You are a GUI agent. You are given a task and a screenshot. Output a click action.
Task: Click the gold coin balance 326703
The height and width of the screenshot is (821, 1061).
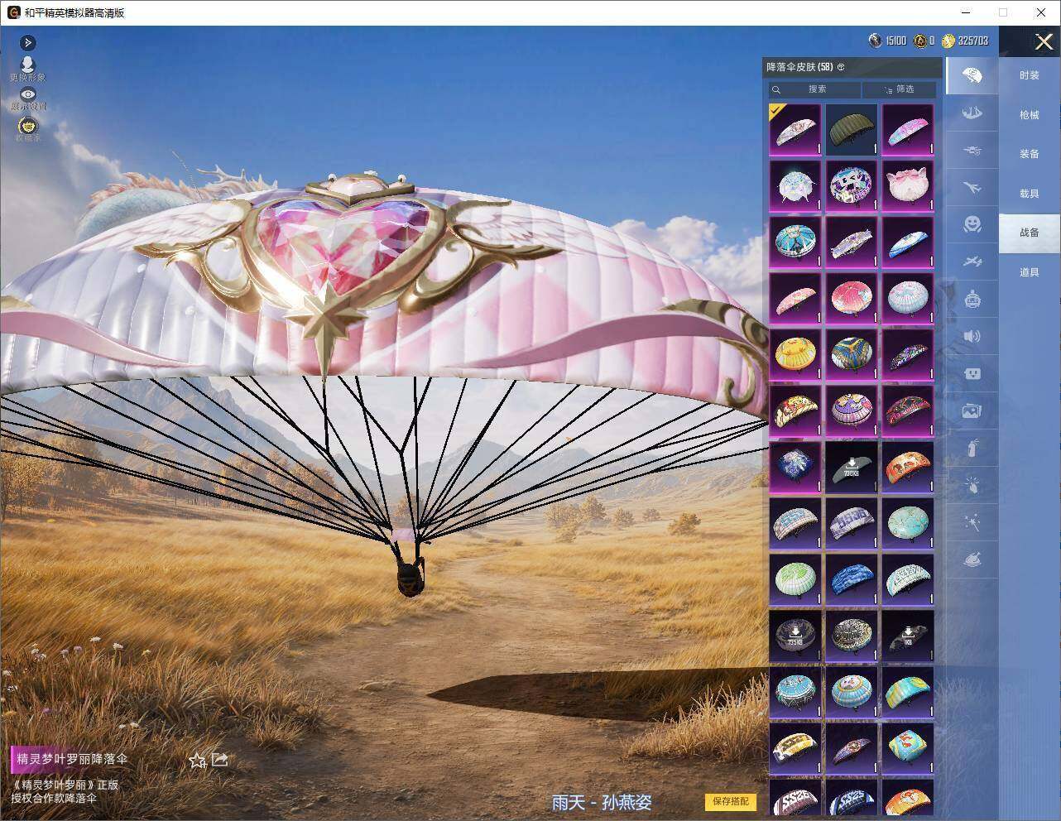pyautogui.click(x=965, y=41)
